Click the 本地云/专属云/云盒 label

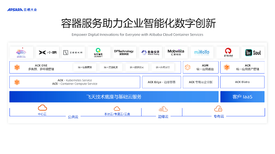(117, 114)
